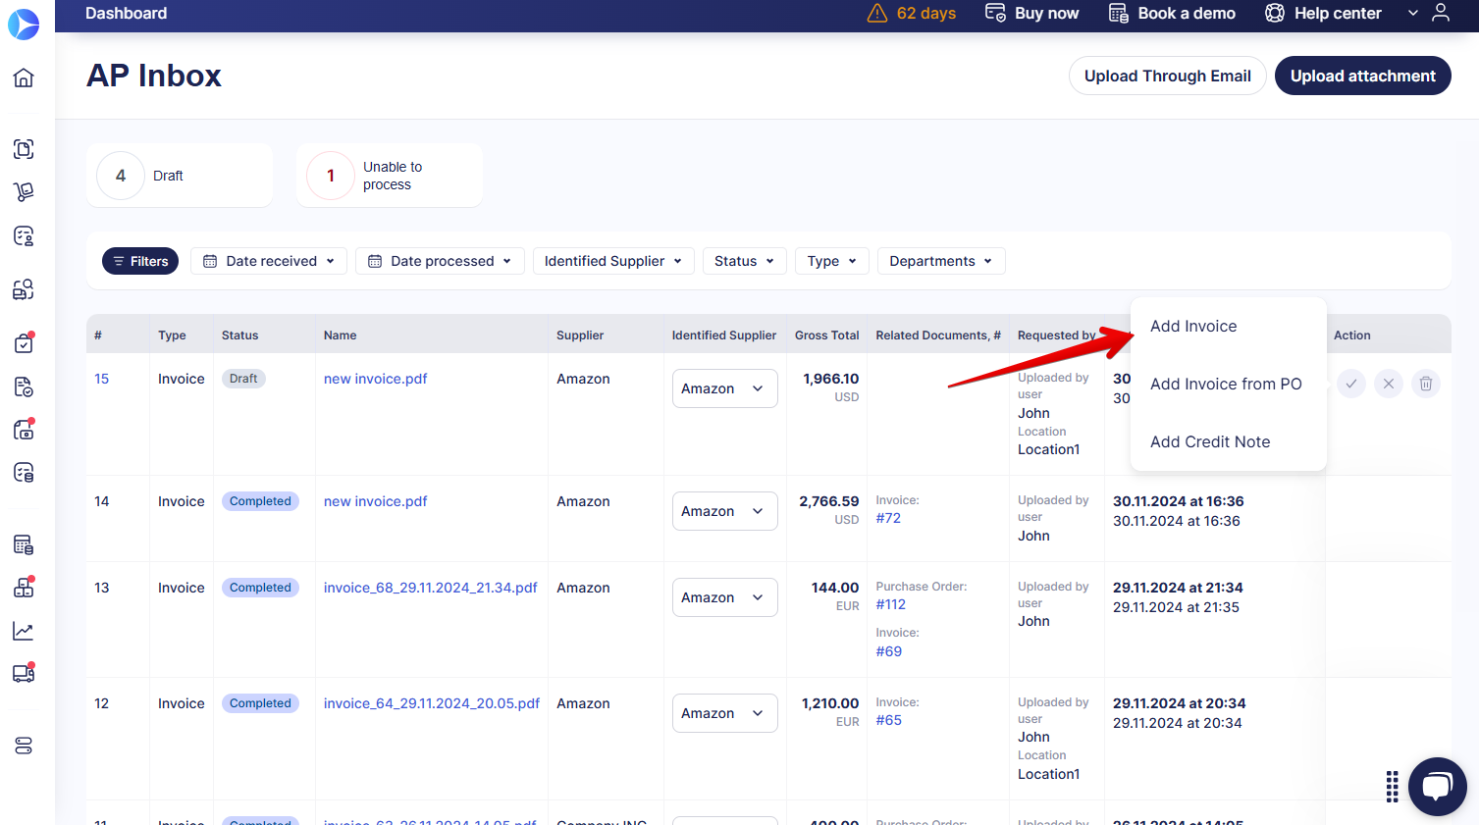The height and width of the screenshot is (825, 1479).
Task: Open the Departments filter dropdown
Action: (x=941, y=261)
